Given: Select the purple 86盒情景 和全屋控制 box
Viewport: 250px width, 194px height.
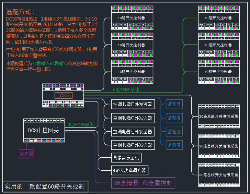Looking at the screenshot, I should pos(143,183).
